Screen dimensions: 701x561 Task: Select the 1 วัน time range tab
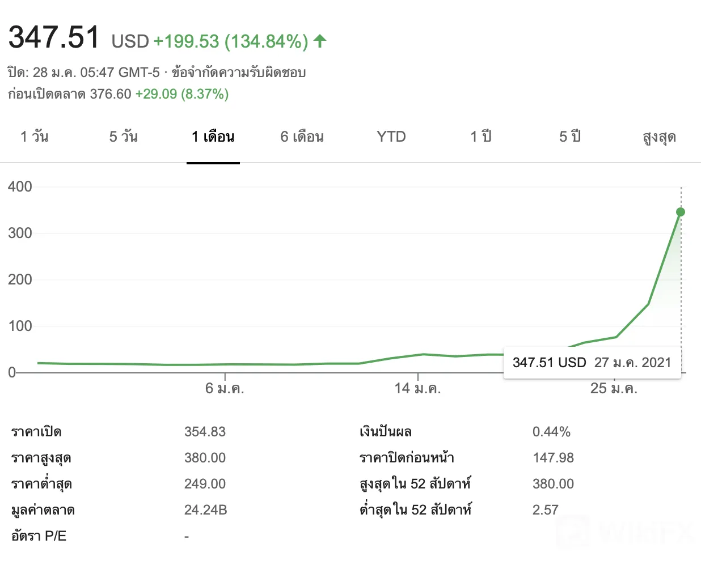tap(35, 137)
